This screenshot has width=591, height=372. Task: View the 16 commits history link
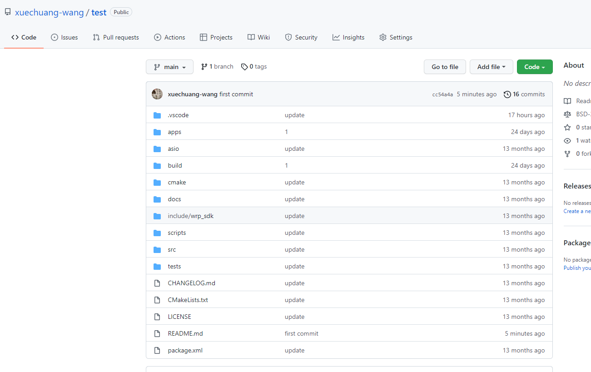524,94
